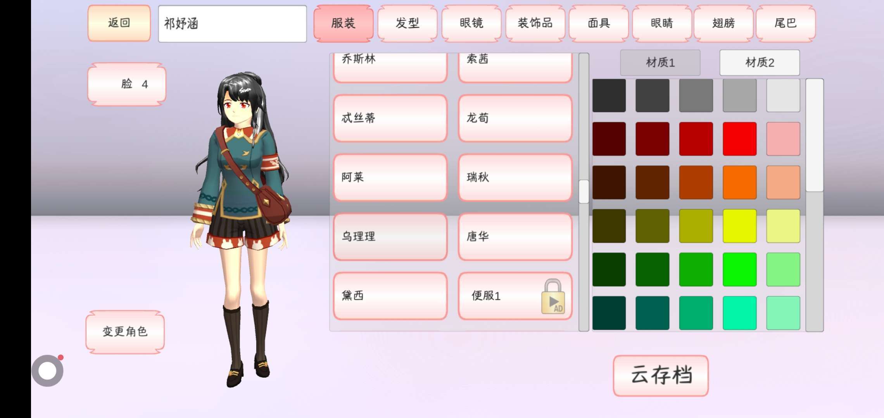
Task: Switch to the 材质1 material tab
Action: 660,62
